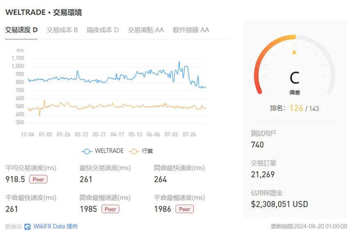Select the 交易速度 D tab
The width and height of the screenshot is (354, 232).
point(21,30)
